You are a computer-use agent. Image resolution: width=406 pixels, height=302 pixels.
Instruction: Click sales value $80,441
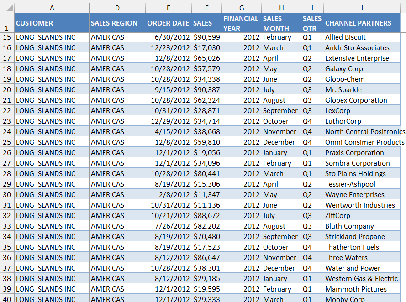206,174
